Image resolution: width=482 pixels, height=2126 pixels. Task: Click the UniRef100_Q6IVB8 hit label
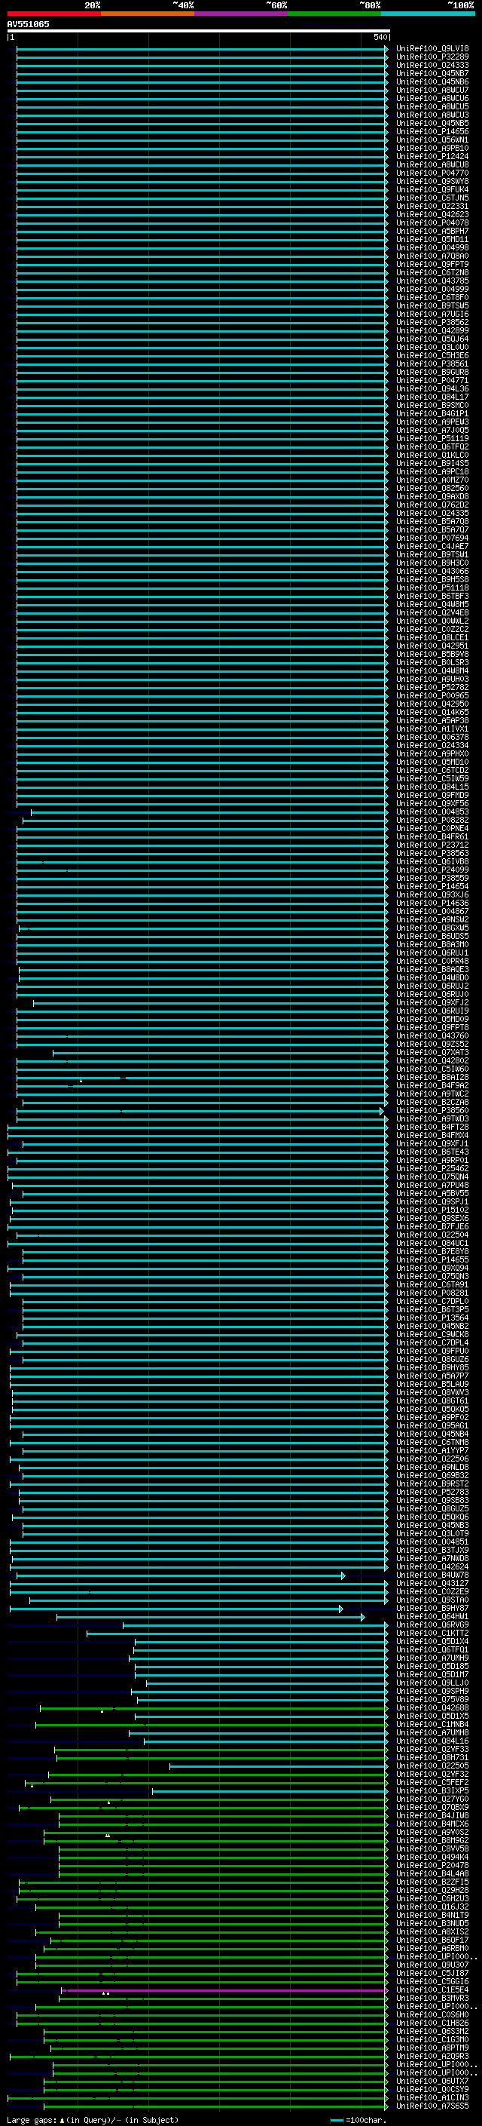pyautogui.click(x=432, y=861)
